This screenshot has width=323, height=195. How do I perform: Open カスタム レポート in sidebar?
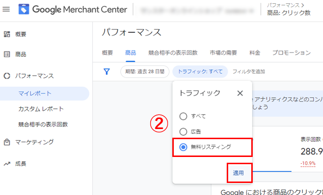(41, 109)
